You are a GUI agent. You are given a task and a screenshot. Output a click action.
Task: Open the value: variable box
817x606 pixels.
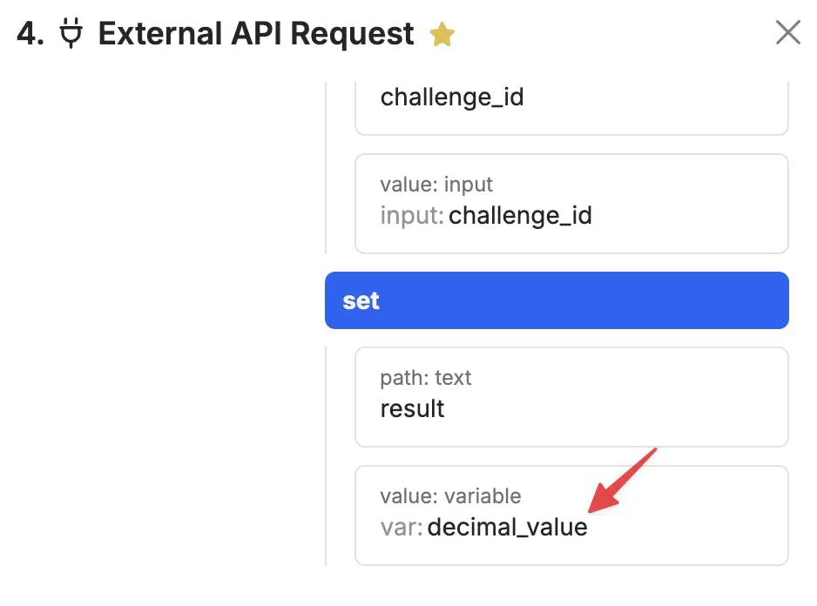coord(571,515)
